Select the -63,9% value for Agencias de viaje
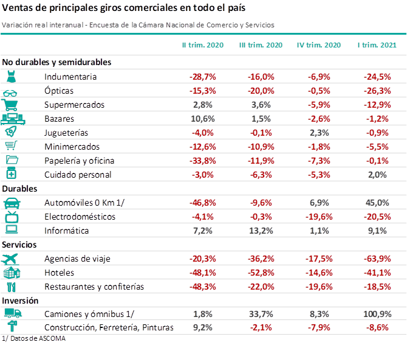The width and height of the screenshot is (407, 345). tap(377, 259)
